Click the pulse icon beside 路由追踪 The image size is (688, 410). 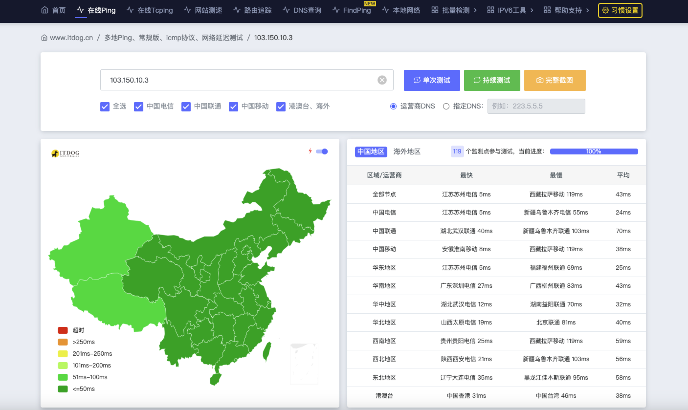[x=237, y=10]
